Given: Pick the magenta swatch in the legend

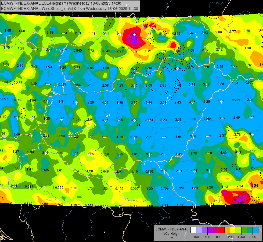Looking at the screenshot, I should click(x=216, y=230).
